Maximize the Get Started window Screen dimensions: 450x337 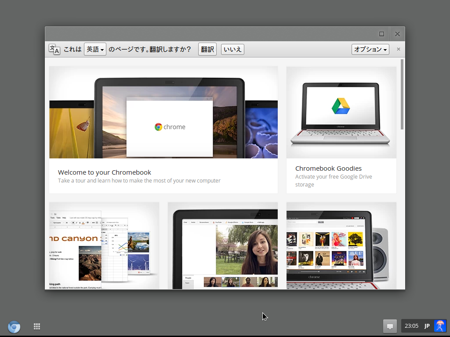click(x=381, y=34)
